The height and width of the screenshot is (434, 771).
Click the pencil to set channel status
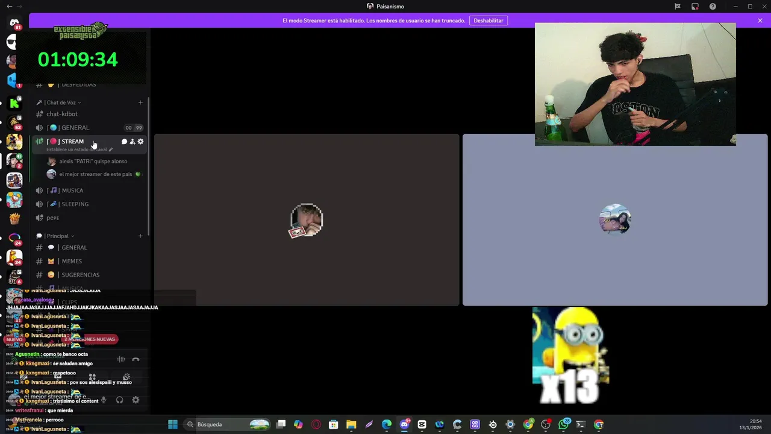111,149
